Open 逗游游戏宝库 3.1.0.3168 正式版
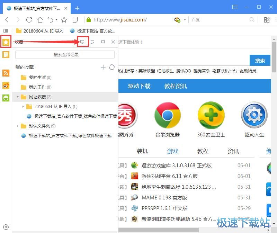277x233 pixels. pos(176,165)
